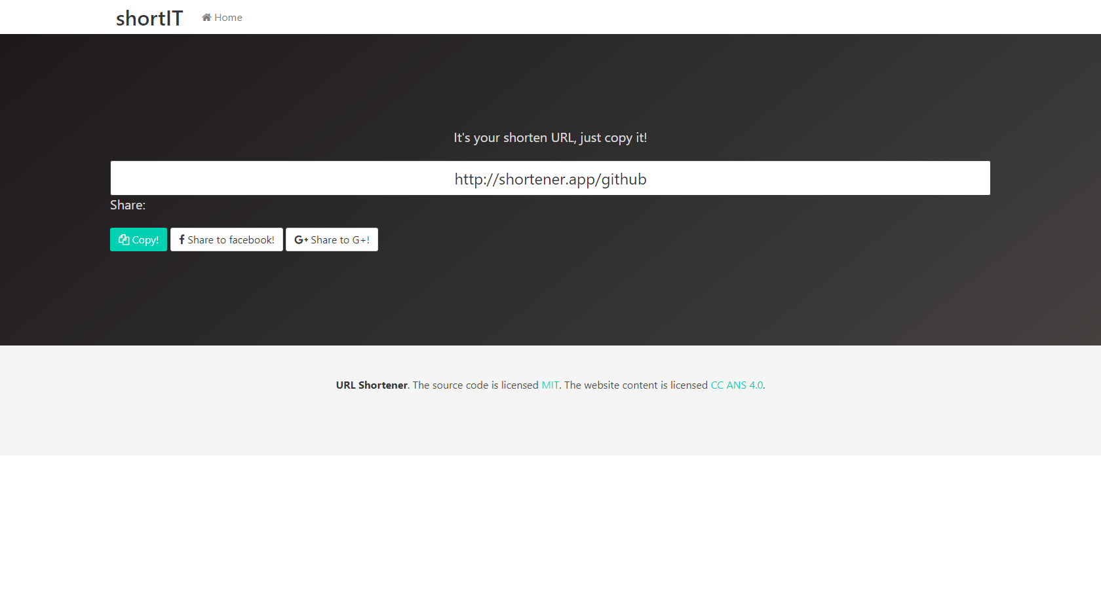1101x602 pixels.
Task: Click the Share: label
Action: pos(128,205)
